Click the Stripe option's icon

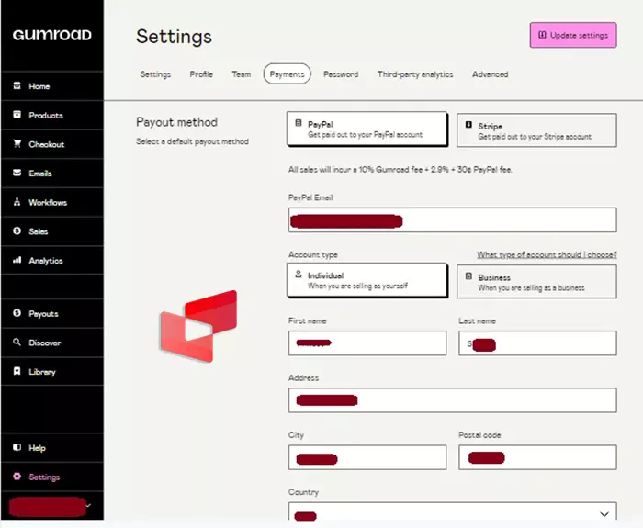[468, 125]
